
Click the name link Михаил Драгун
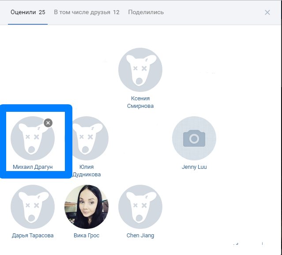pyautogui.click(x=33, y=167)
